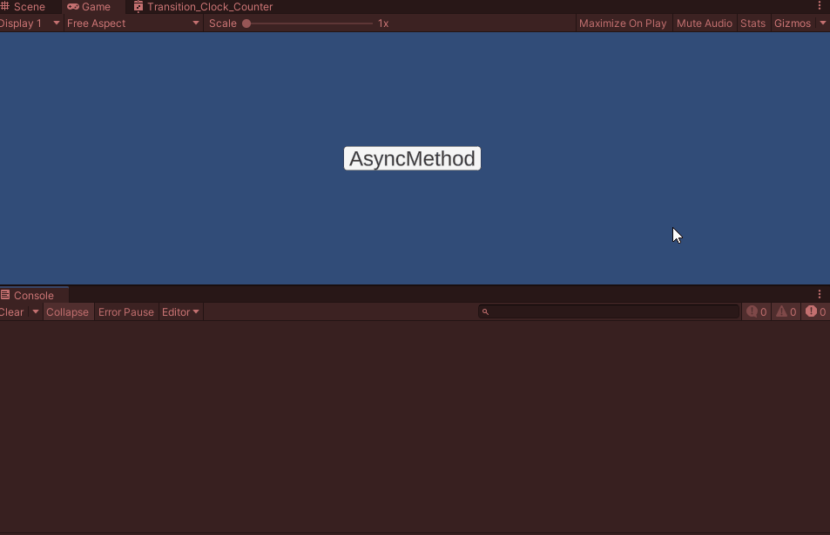Switch to the Scene tab

click(24, 7)
